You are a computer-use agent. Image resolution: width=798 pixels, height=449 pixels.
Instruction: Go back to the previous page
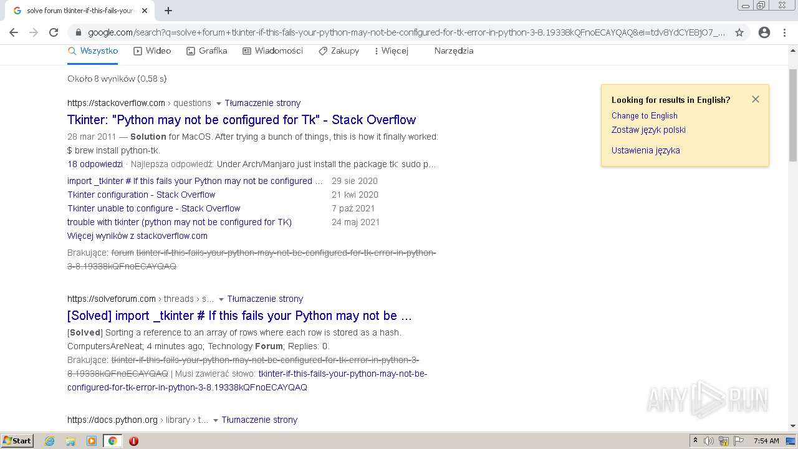(14, 32)
